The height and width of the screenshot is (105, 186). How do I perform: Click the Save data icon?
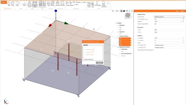(x=24, y=3)
